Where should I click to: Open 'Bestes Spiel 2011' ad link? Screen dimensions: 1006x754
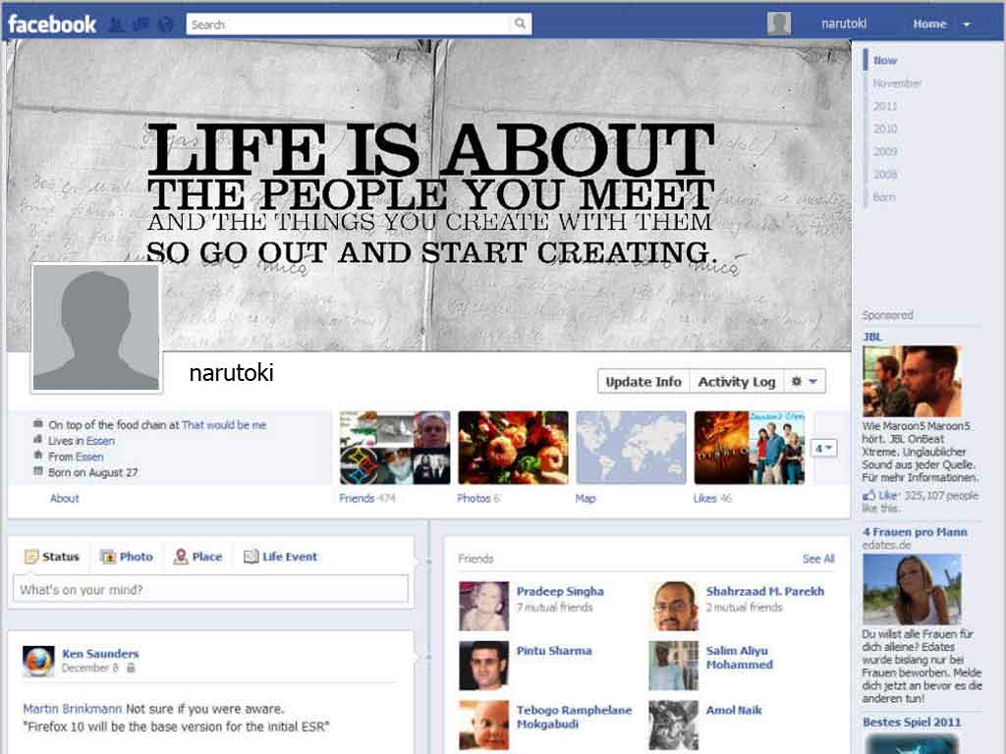click(912, 722)
